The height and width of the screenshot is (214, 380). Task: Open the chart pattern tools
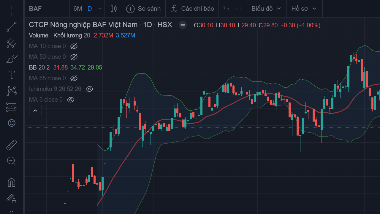click(x=12, y=91)
